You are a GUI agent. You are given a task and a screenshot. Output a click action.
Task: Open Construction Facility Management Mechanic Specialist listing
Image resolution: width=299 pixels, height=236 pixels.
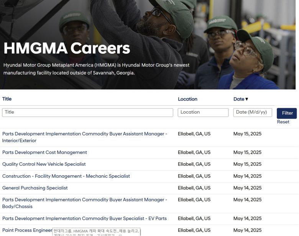coord(66,176)
